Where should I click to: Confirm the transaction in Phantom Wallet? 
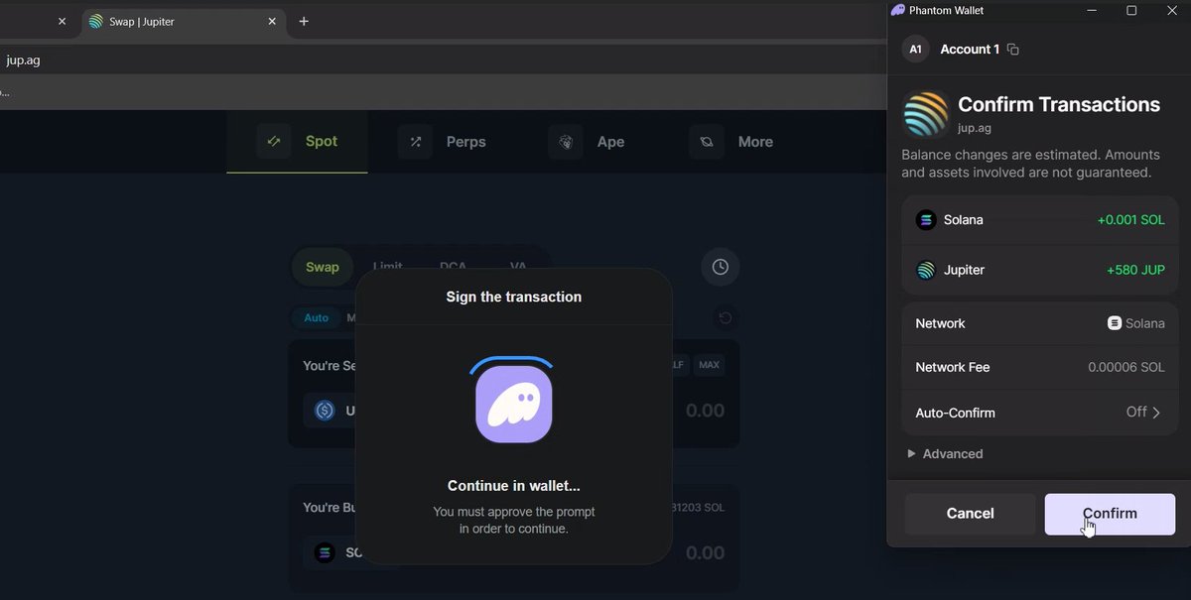tap(1110, 514)
